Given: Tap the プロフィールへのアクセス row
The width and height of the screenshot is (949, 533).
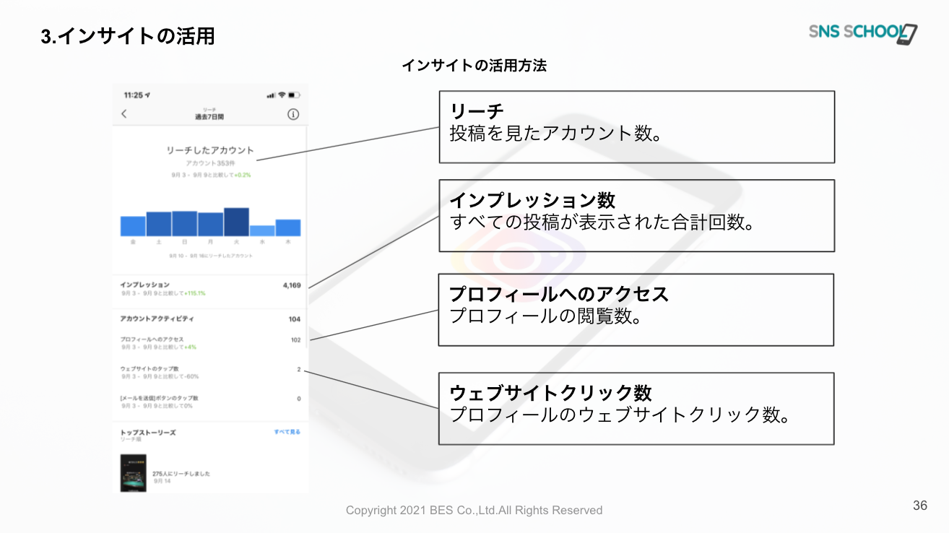Looking at the screenshot, I should point(210,343).
